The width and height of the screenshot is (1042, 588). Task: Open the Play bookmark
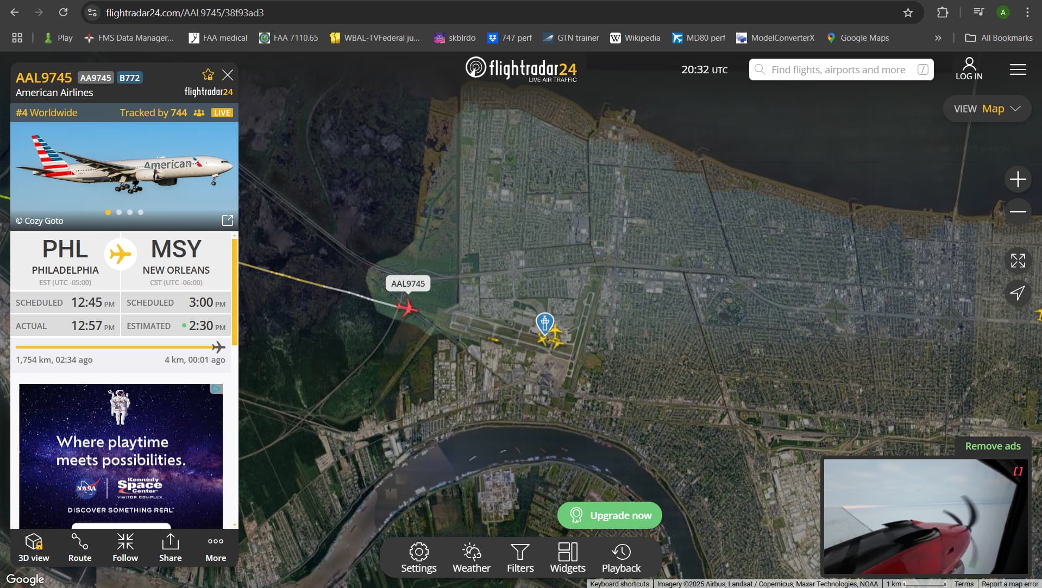pyautogui.click(x=58, y=37)
